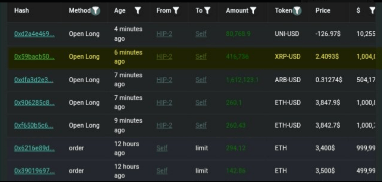Open order hash 0x6216e89d
This screenshot has height=182, width=382.
click(34, 148)
